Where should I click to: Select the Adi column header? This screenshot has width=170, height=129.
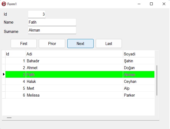[x=74, y=54]
